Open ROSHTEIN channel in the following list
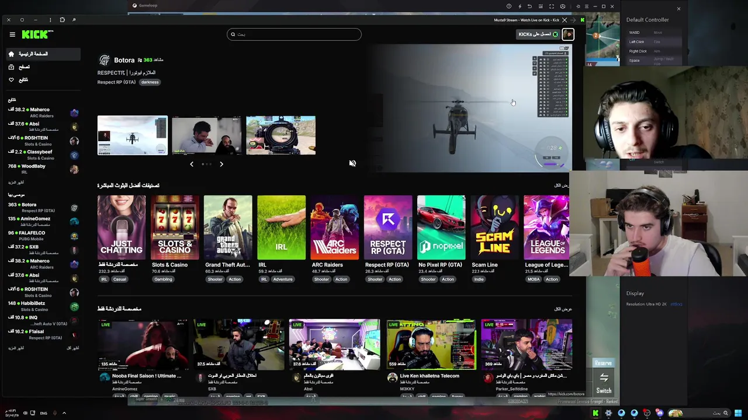748x420 pixels. [43, 141]
